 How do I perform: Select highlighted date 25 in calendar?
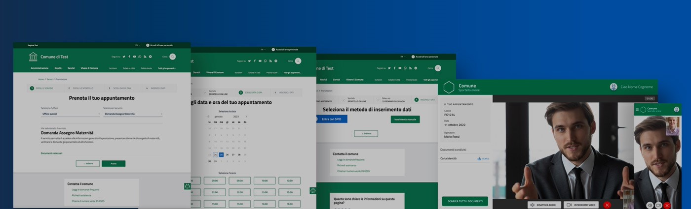221,154
